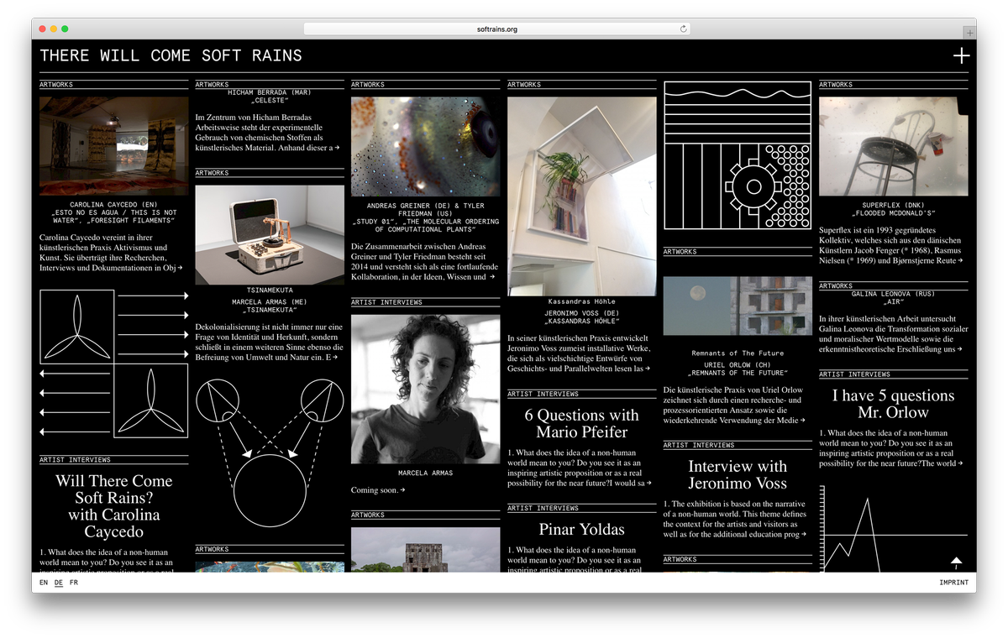Open a new browser tab with plus button
The height and width of the screenshot is (638, 1008).
click(970, 33)
